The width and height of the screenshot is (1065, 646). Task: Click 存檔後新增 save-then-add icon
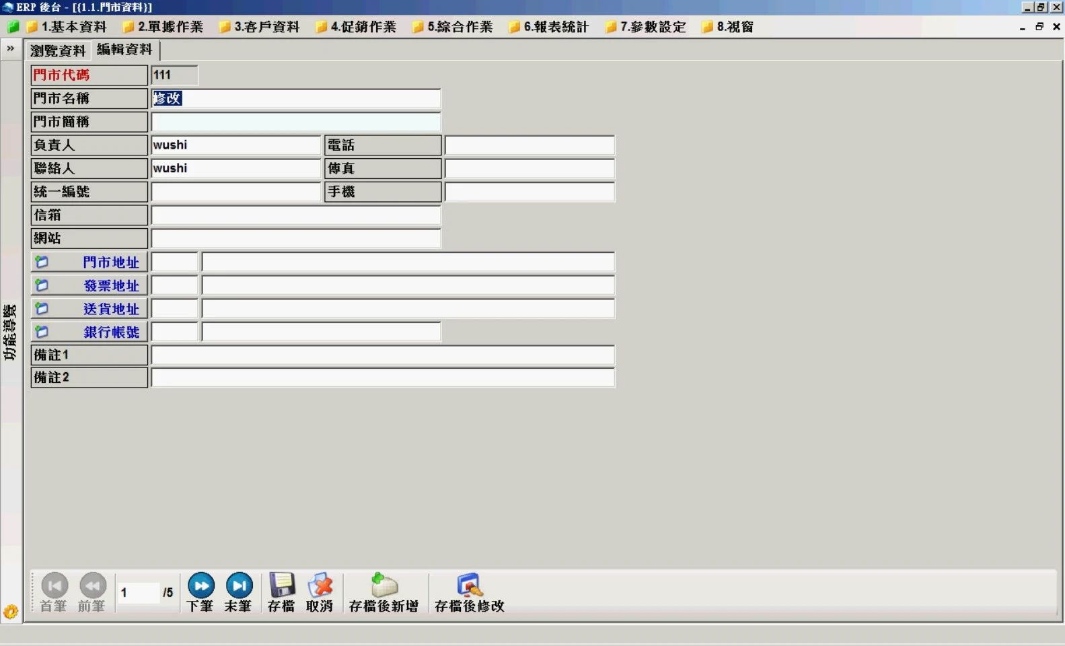click(x=384, y=592)
